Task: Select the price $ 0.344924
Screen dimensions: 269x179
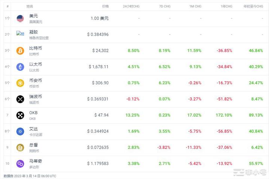Action: coord(98,131)
